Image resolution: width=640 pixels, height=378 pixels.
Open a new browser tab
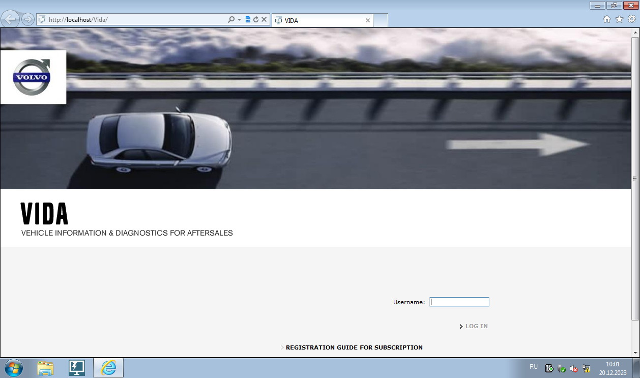coord(381,20)
